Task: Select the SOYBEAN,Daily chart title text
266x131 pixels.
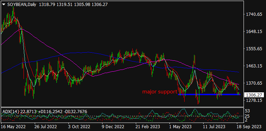Action: [22, 5]
